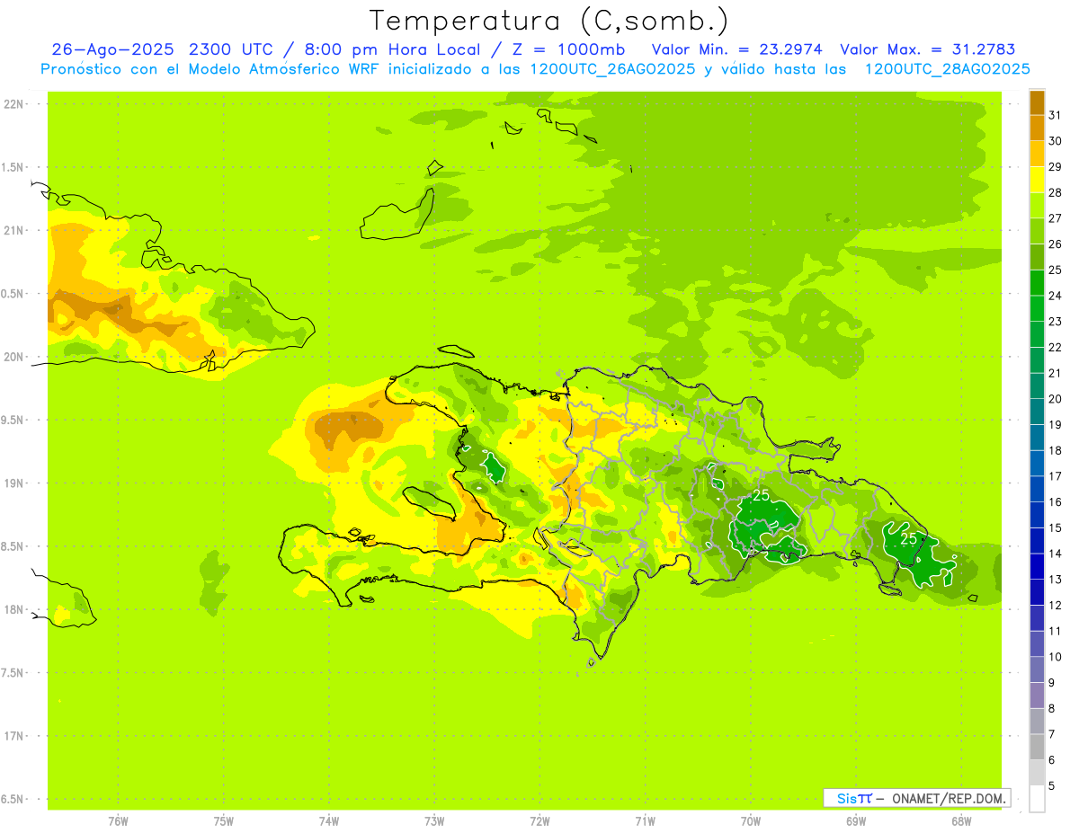Pick the legend swatch between 25 and 26
Viewport: 1079px width, 833px height.
click(x=1037, y=257)
